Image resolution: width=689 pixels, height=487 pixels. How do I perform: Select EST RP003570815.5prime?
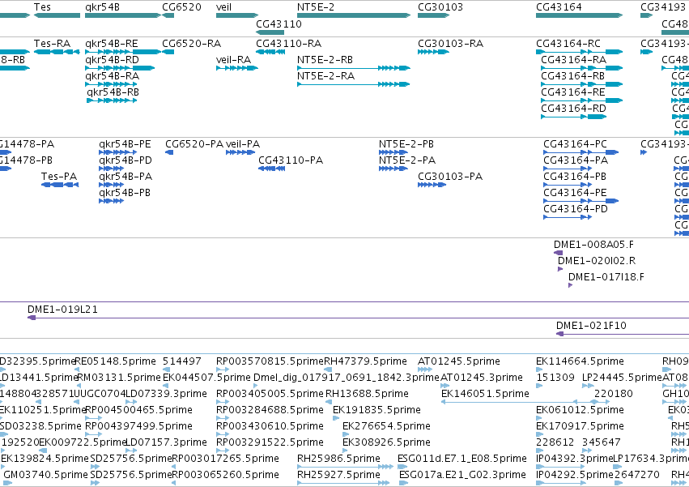pyautogui.click(x=270, y=361)
